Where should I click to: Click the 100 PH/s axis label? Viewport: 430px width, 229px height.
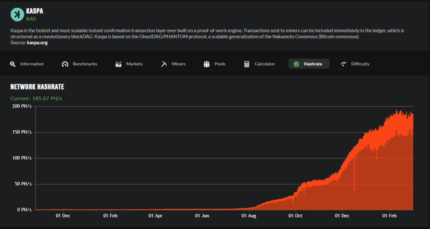click(x=22, y=158)
